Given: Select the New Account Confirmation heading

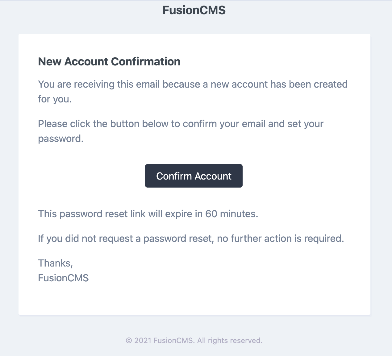Looking at the screenshot, I should (109, 61).
